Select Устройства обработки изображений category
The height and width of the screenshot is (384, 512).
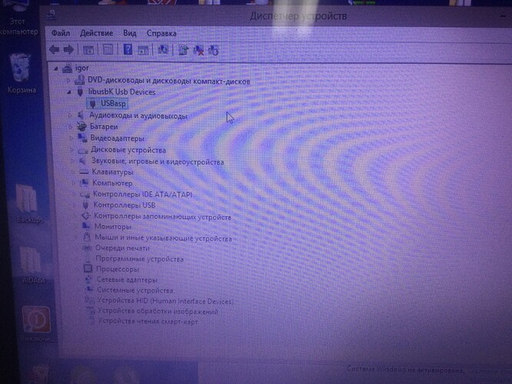click(158, 311)
